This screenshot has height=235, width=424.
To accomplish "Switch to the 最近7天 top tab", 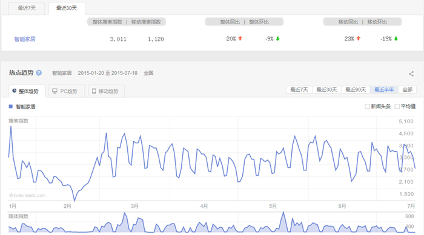I will [x=27, y=8].
